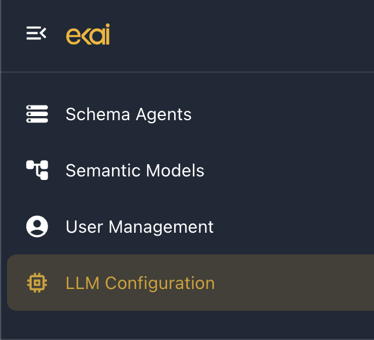
Task: Navigate home via the yellow ekai wordmark
Action: (x=88, y=34)
